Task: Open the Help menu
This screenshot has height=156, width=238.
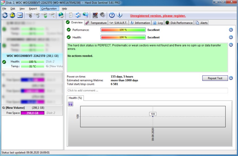Action: point(64,9)
